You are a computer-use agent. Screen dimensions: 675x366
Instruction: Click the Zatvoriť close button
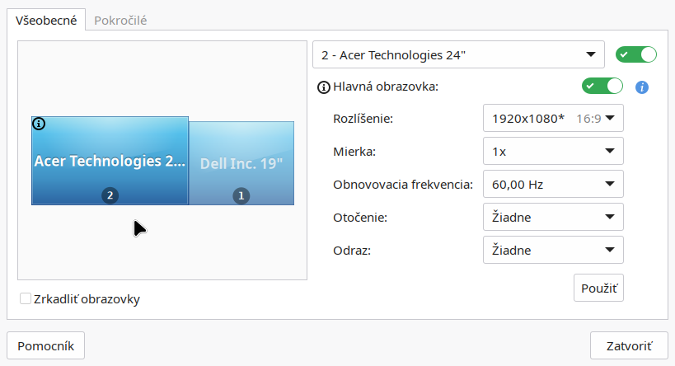pos(629,345)
